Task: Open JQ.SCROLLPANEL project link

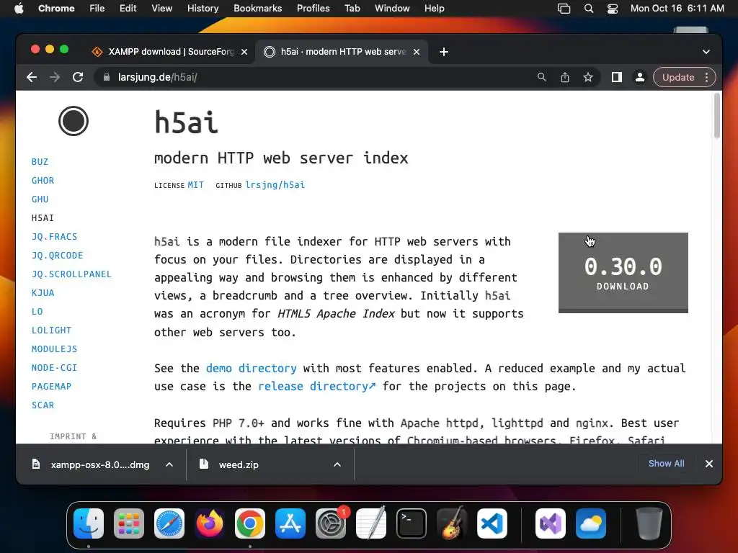Action: [71, 274]
